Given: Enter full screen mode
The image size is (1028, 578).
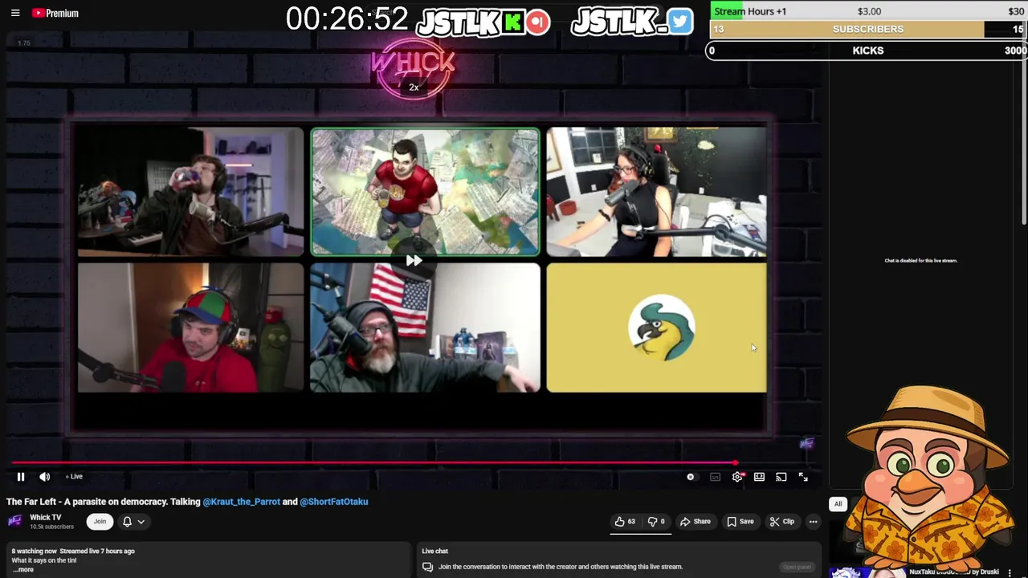Looking at the screenshot, I should [x=803, y=477].
